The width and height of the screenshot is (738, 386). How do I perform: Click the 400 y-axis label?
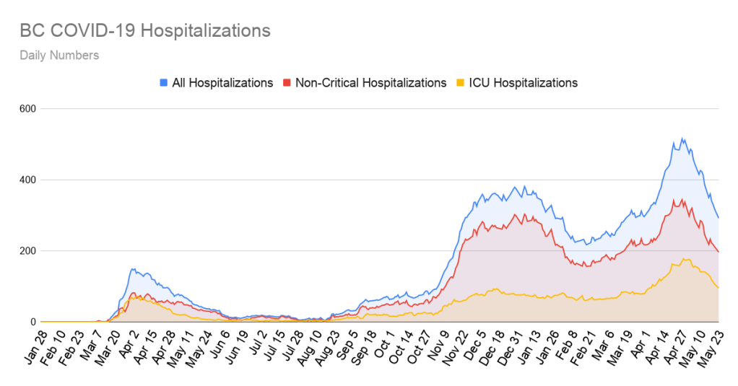click(x=29, y=180)
